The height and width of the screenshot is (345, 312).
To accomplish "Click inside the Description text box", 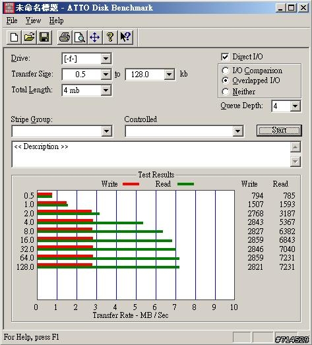I will 151,154.
